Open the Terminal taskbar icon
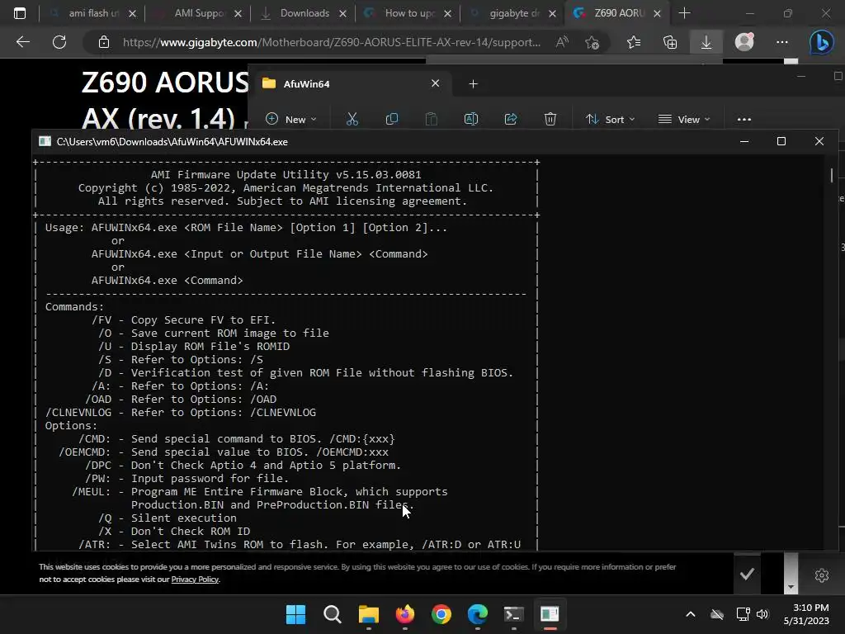The width and height of the screenshot is (845, 634). (x=513, y=614)
